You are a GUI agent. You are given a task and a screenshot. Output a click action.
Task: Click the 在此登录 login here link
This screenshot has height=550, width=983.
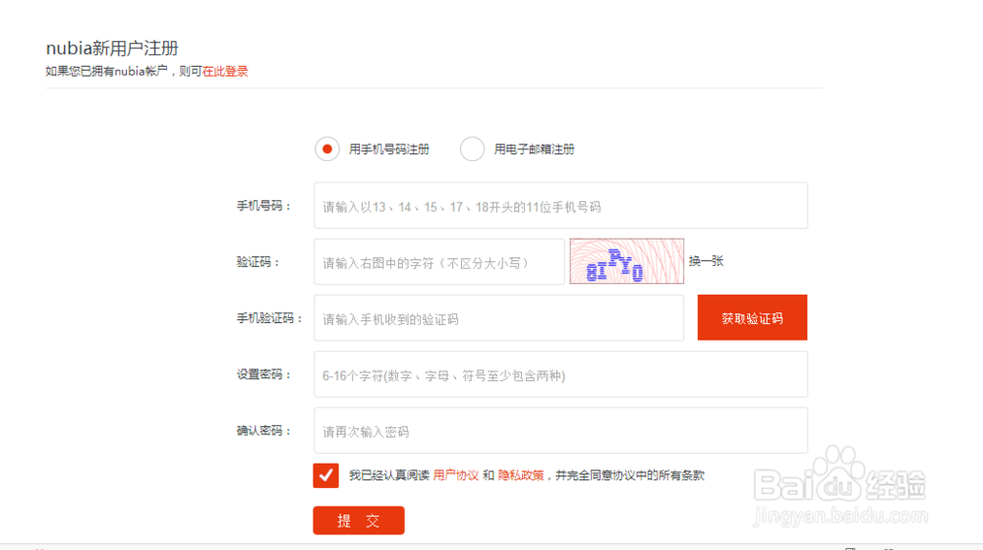click(x=225, y=72)
